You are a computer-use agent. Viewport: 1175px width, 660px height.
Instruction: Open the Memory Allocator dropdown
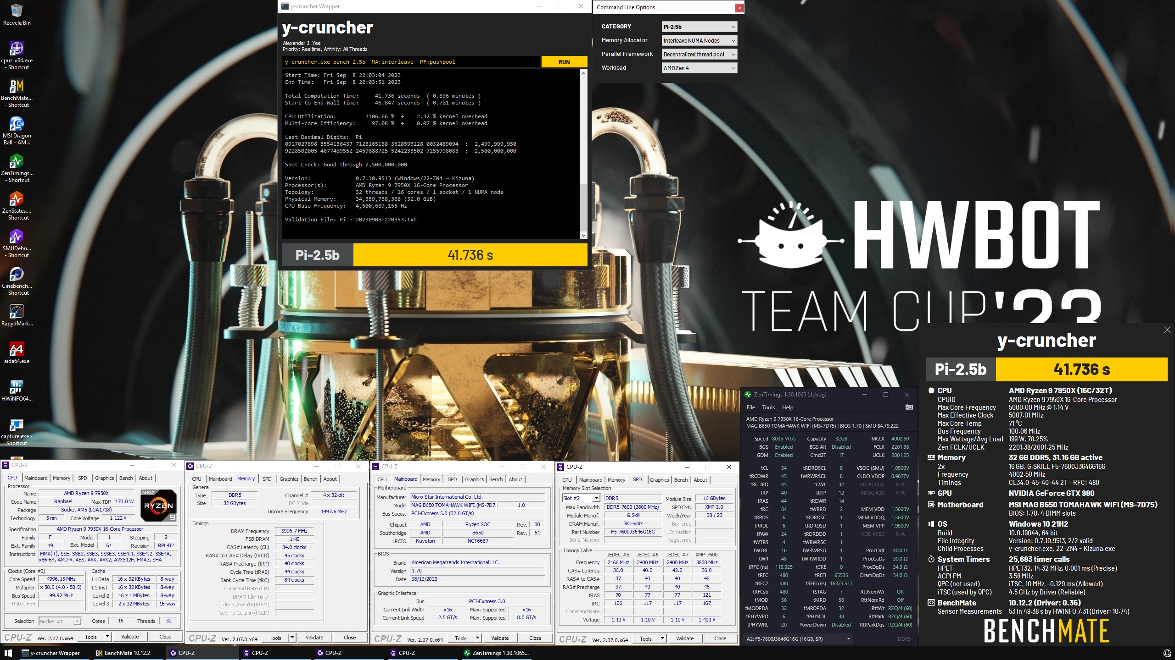[699, 40]
